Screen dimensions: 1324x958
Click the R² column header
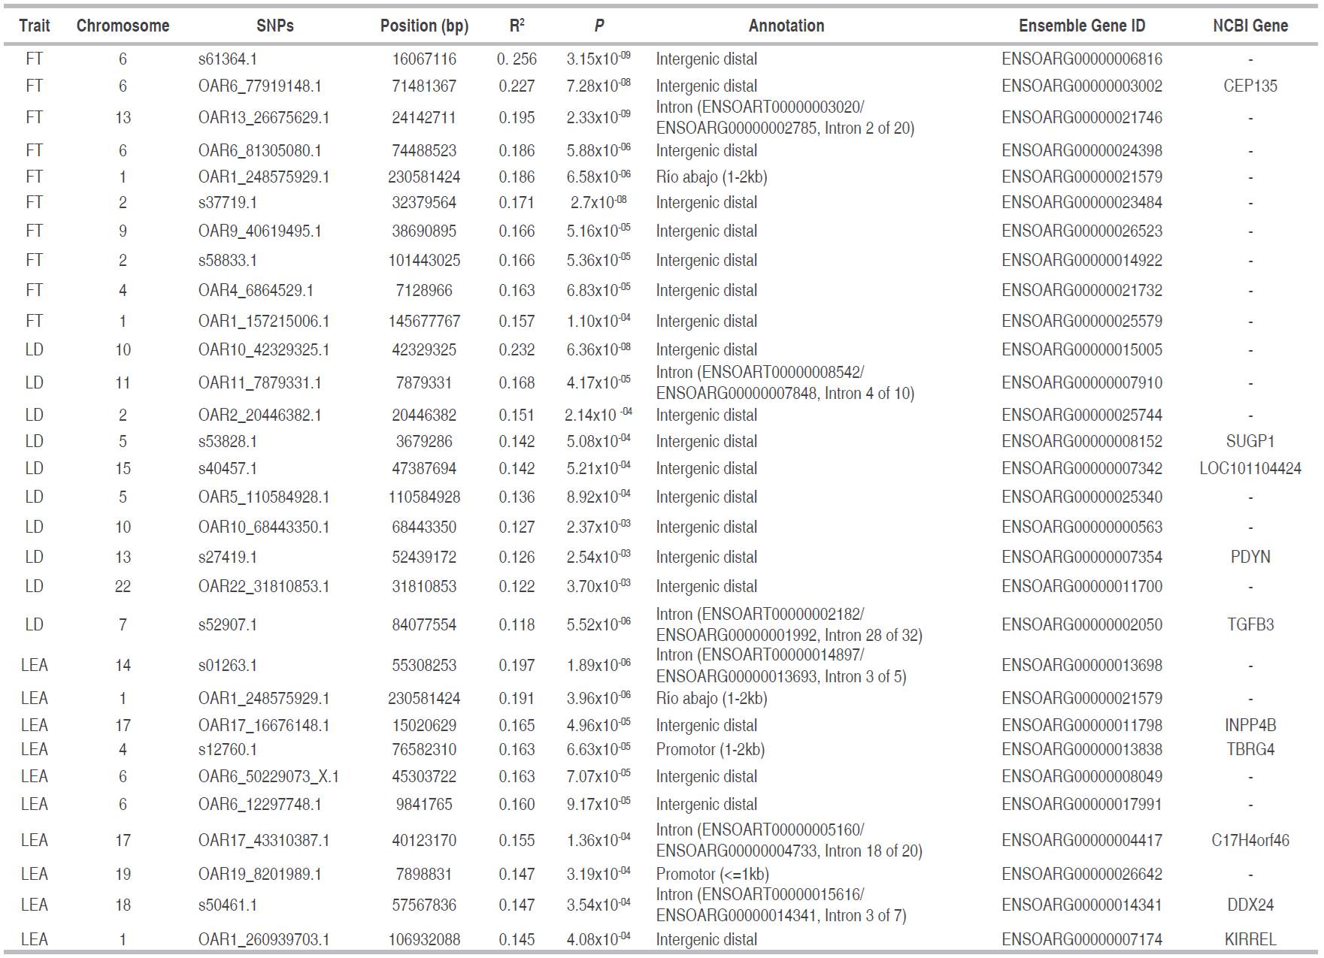click(517, 26)
